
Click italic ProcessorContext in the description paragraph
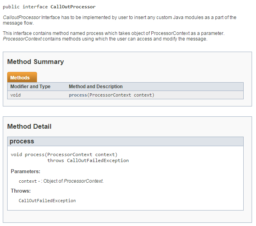click(x=22, y=39)
